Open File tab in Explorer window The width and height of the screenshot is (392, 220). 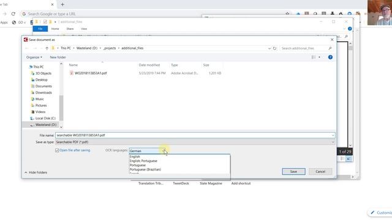pyautogui.click(x=40, y=29)
